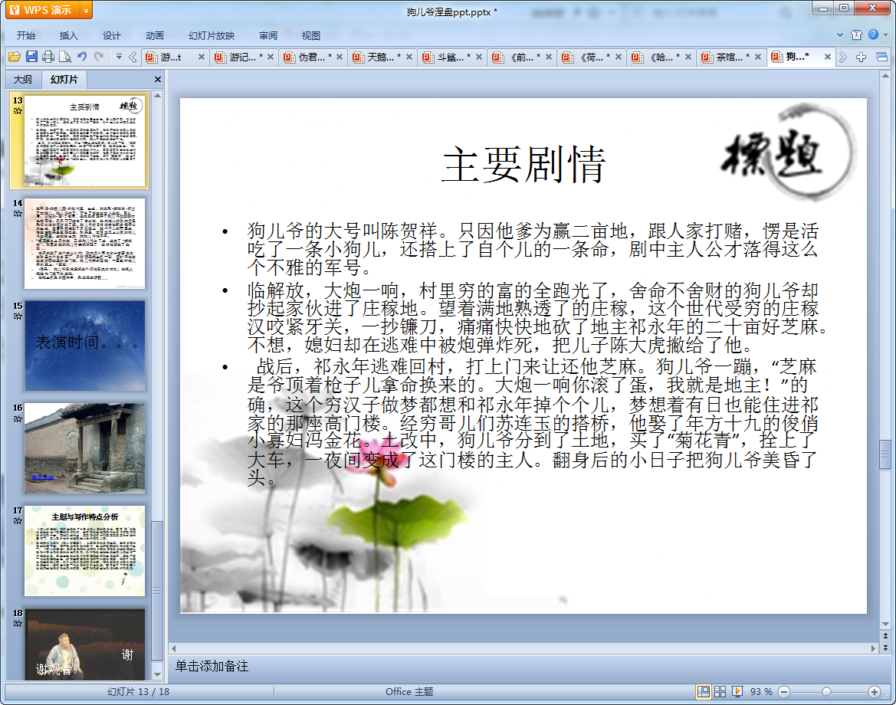Open the window list icon beside the tabs
Image resolution: width=896 pixels, height=705 pixels.
click(881, 57)
